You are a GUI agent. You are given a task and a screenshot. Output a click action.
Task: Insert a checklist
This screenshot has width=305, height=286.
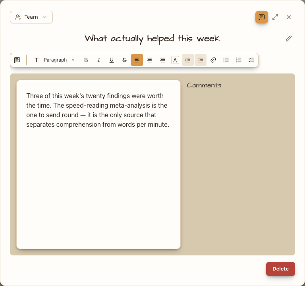(251, 60)
